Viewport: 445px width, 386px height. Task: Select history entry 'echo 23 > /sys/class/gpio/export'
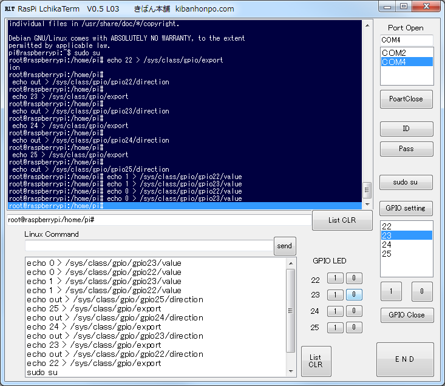pos(156,345)
